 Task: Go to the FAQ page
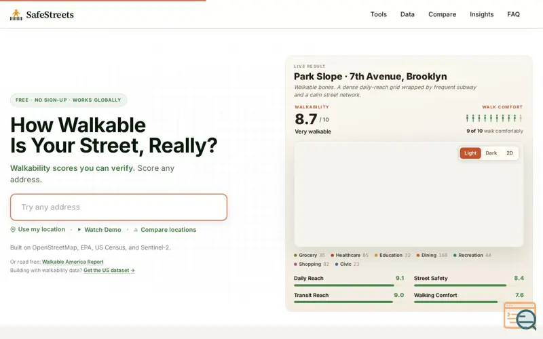(x=513, y=14)
